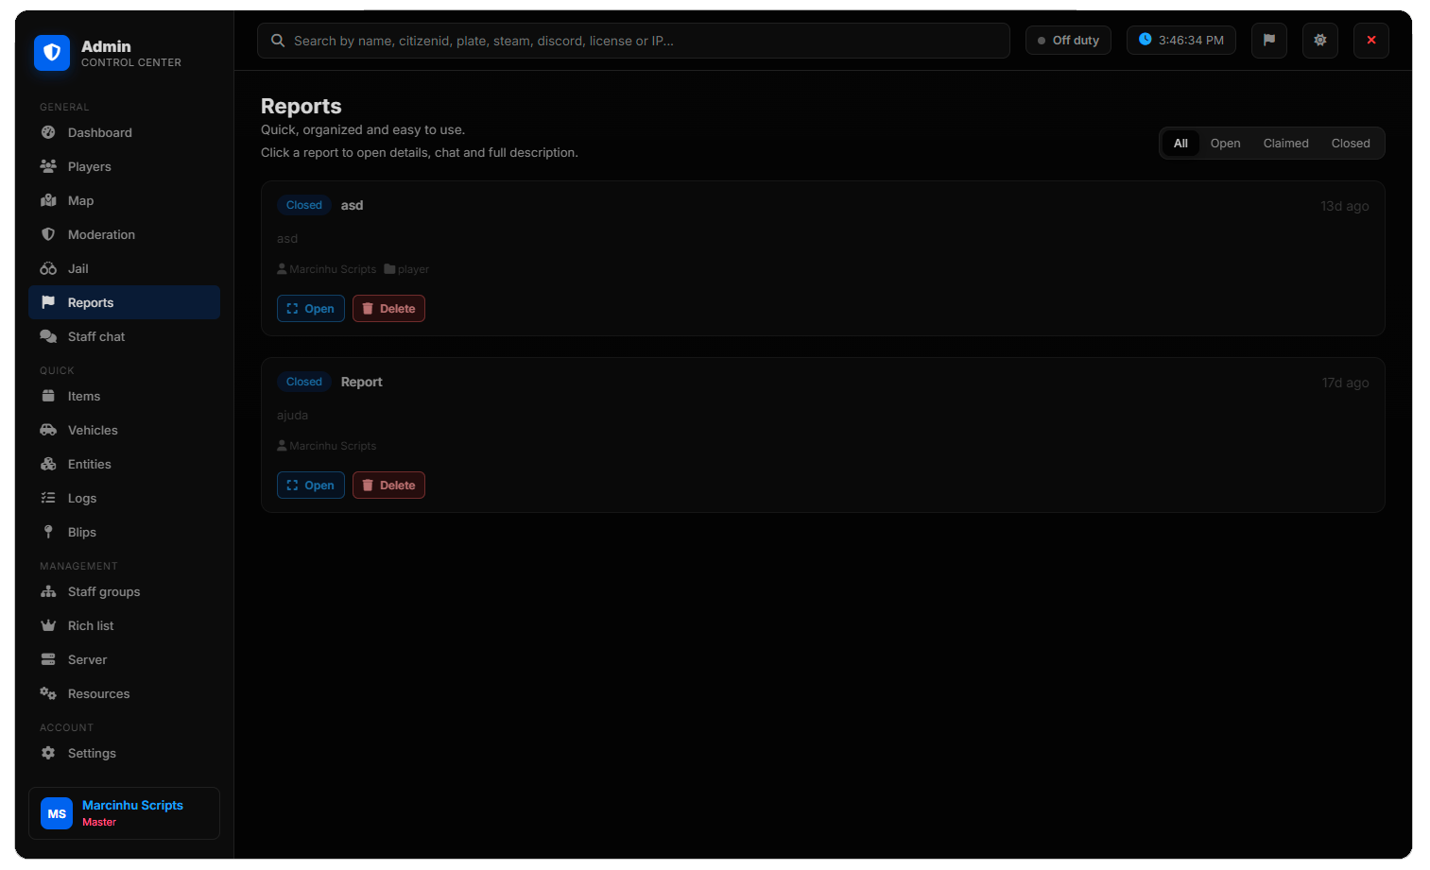Click the Marcinhu Scripts profile card

[x=124, y=813]
